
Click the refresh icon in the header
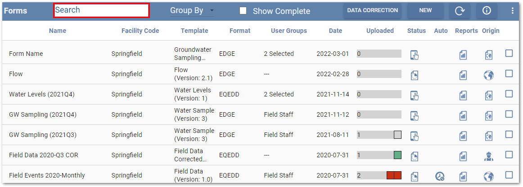pyautogui.click(x=460, y=11)
